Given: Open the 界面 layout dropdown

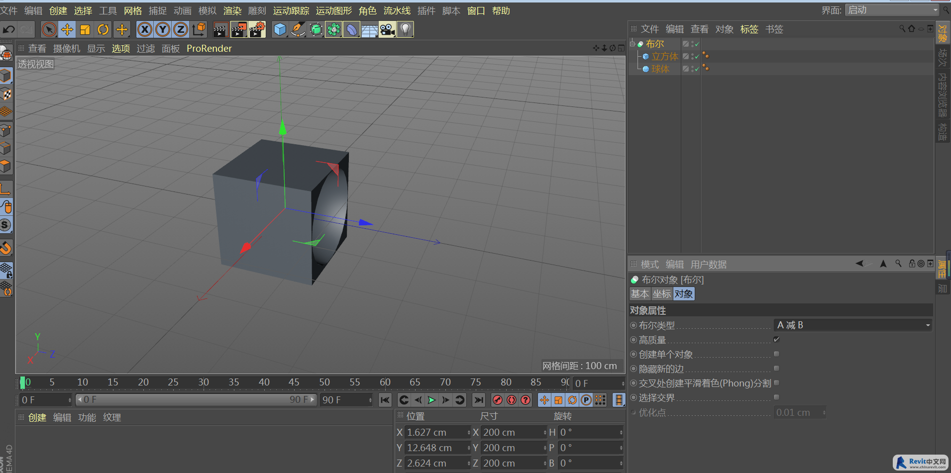Looking at the screenshot, I should coord(892,10).
